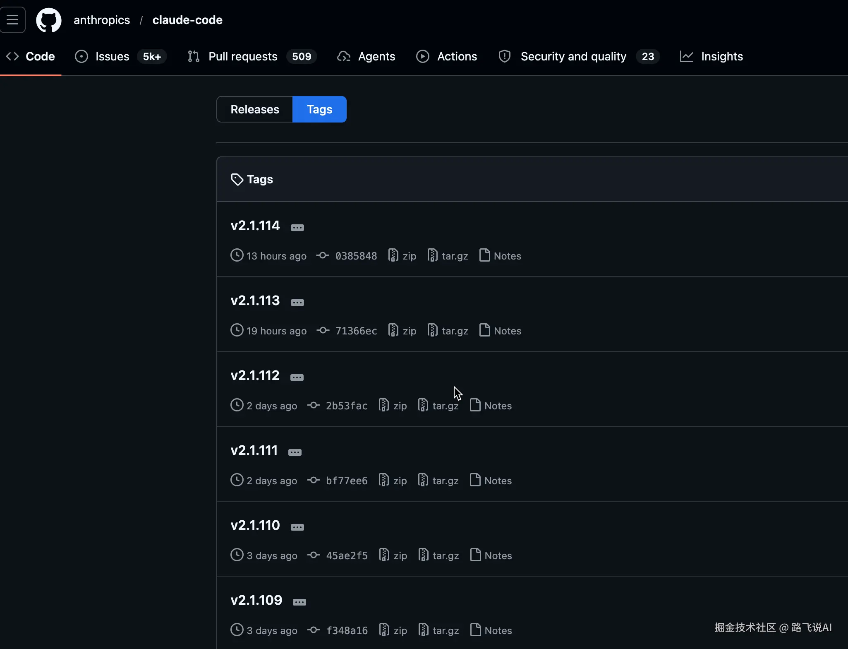Select the Tags toggle button
848x649 pixels.
pyautogui.click(x=319, y=109)
